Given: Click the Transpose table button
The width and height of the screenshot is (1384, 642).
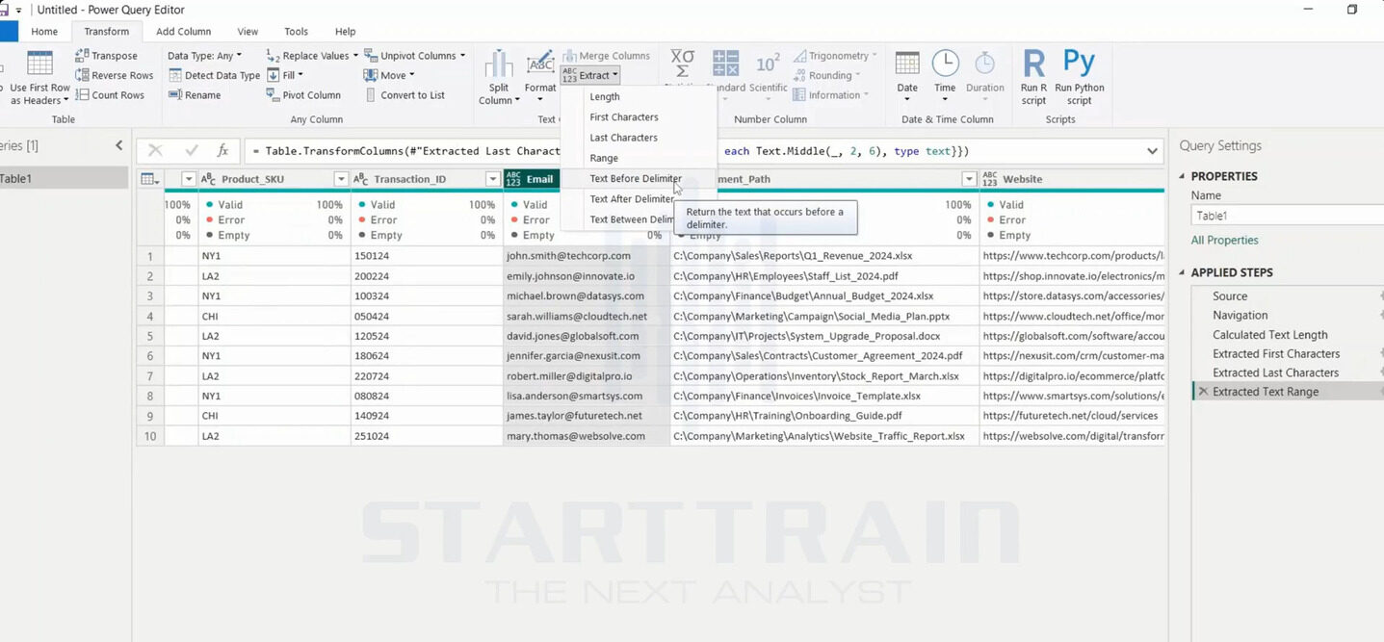Looking at the screenshot, I should 106,56.
